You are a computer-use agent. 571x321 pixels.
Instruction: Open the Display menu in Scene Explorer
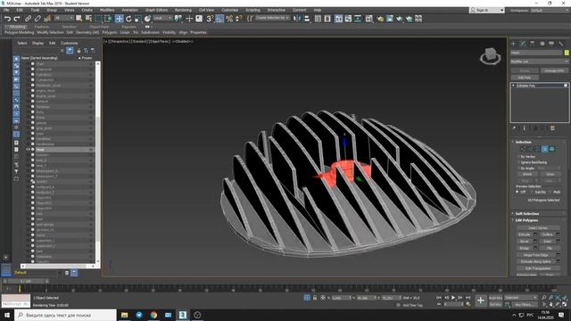(x=37, y=43)
